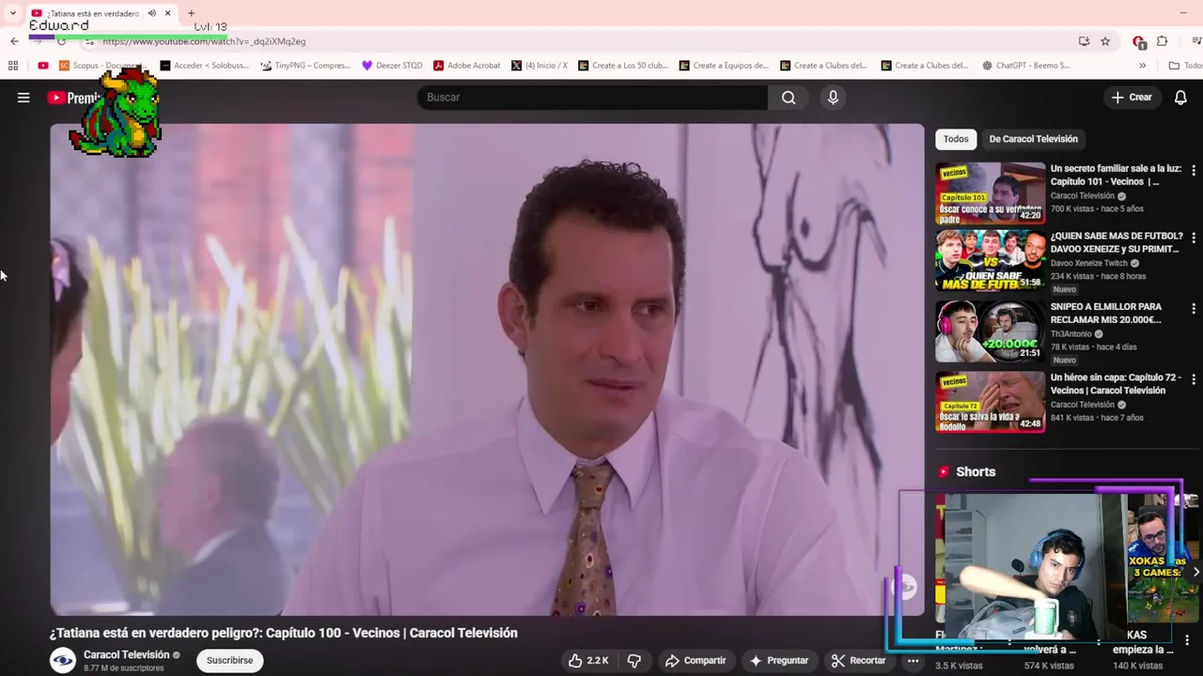Open the TinyPNG bookmark
This screenshot has height=676, width=1203.
tap(305, 66)
